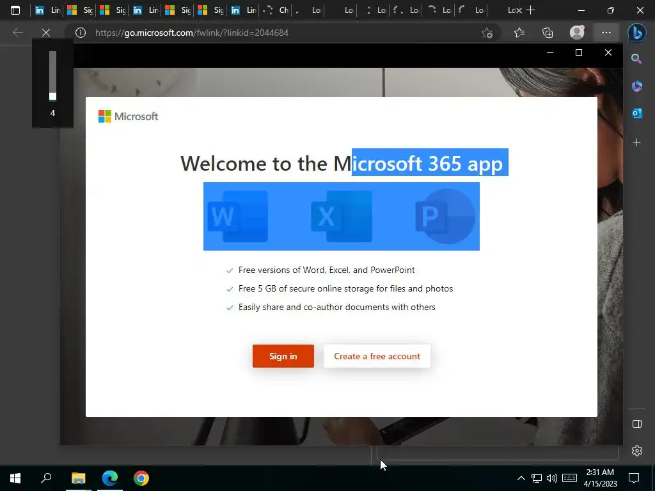The width and height of the screenshot is (655, 491).
Task: Open Collections in Edge toolbar
Action: point(548,33)
